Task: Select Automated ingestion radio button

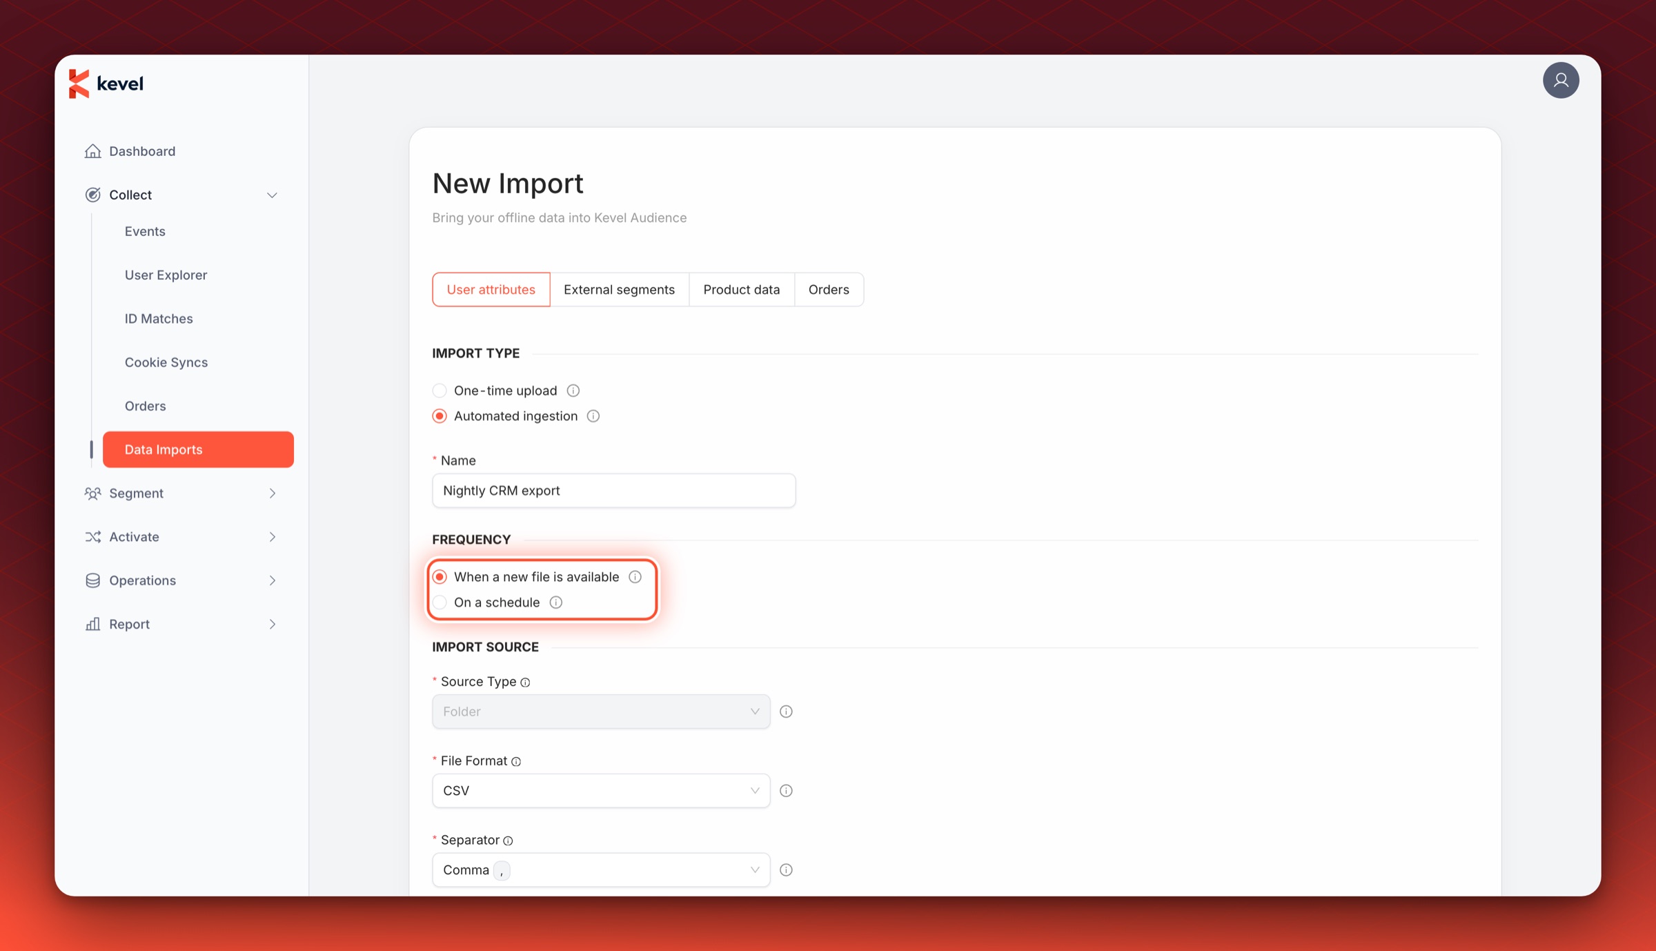Action: click(x=440, y=416)
